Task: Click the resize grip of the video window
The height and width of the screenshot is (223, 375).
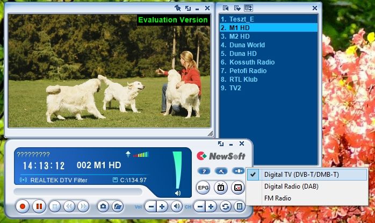Action: 211,134
